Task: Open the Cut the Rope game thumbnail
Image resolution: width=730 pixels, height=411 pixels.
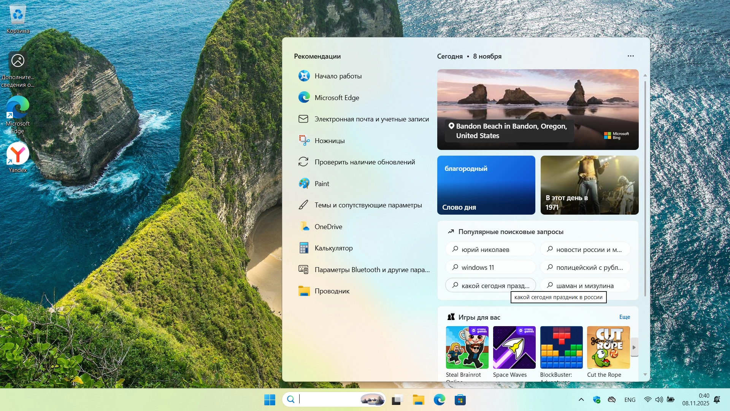Action: click(x=608, y=347)
